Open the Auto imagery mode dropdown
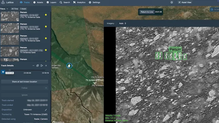The width and height of the screenshot is (219, 123). pos(123,23)
